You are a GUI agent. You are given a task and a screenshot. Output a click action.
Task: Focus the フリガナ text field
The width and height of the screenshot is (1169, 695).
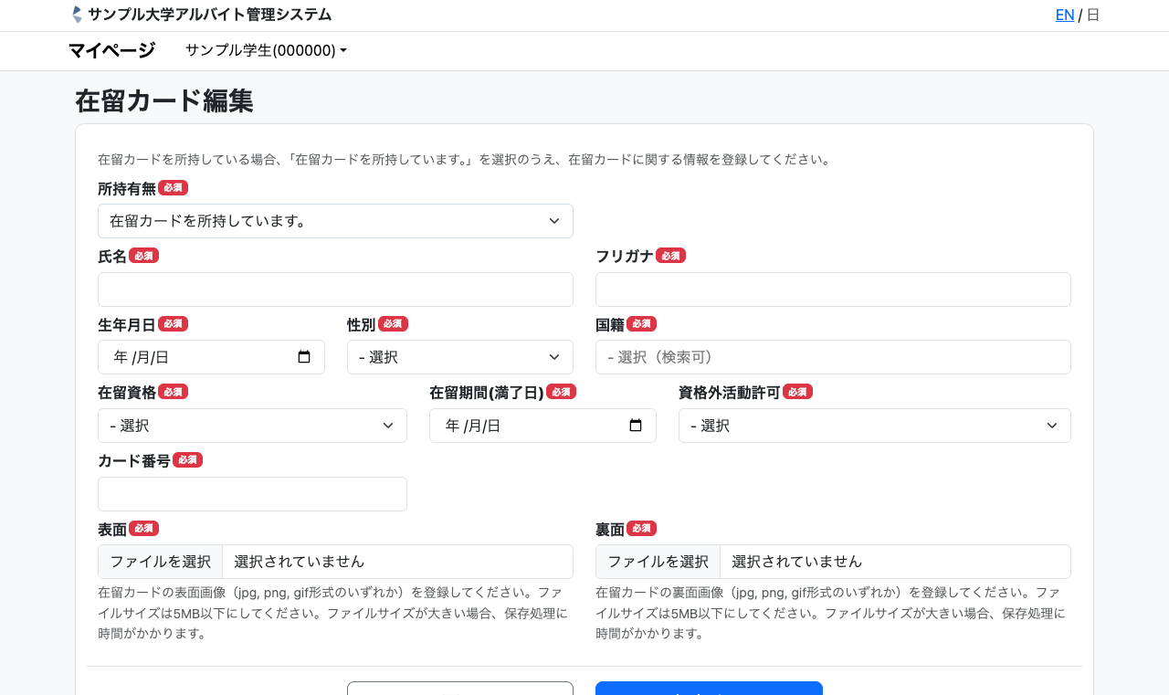tap(832, 290)
